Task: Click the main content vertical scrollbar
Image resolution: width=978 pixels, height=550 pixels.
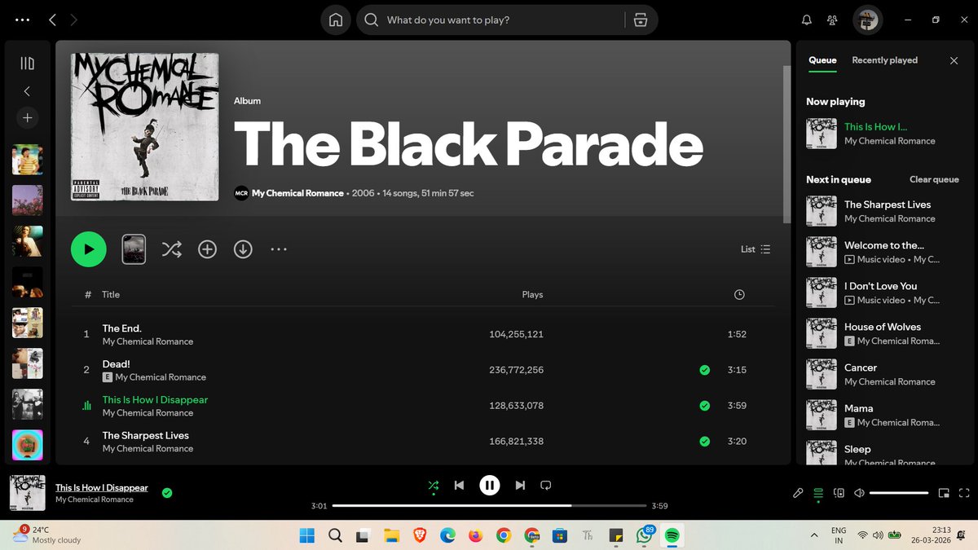Action: (x=786, y=143)
